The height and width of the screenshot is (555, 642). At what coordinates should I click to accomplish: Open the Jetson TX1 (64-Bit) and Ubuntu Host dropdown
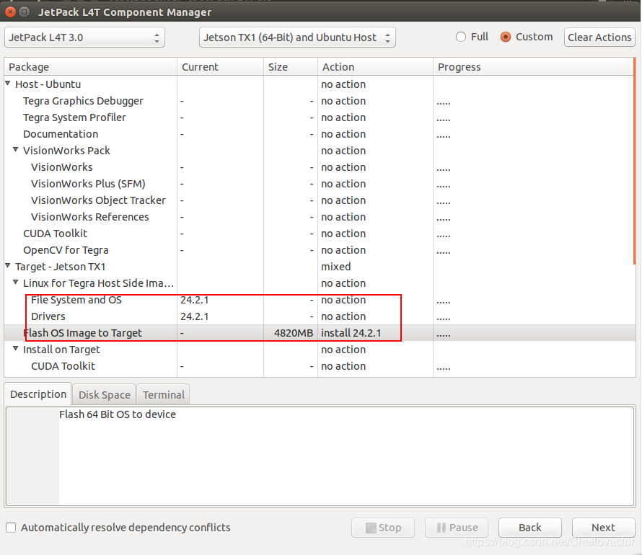[x=297, y=37]
